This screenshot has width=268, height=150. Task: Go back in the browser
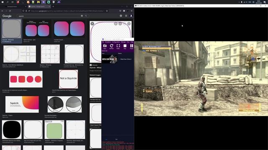[3, 11]
